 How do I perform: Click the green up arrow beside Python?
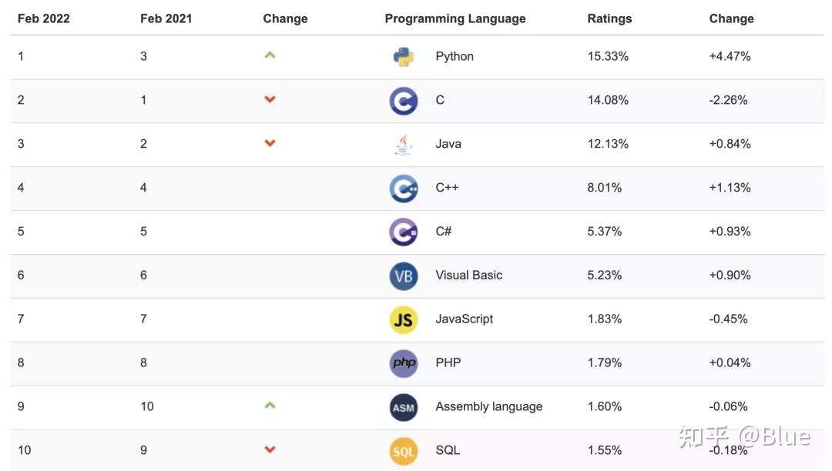270,55
